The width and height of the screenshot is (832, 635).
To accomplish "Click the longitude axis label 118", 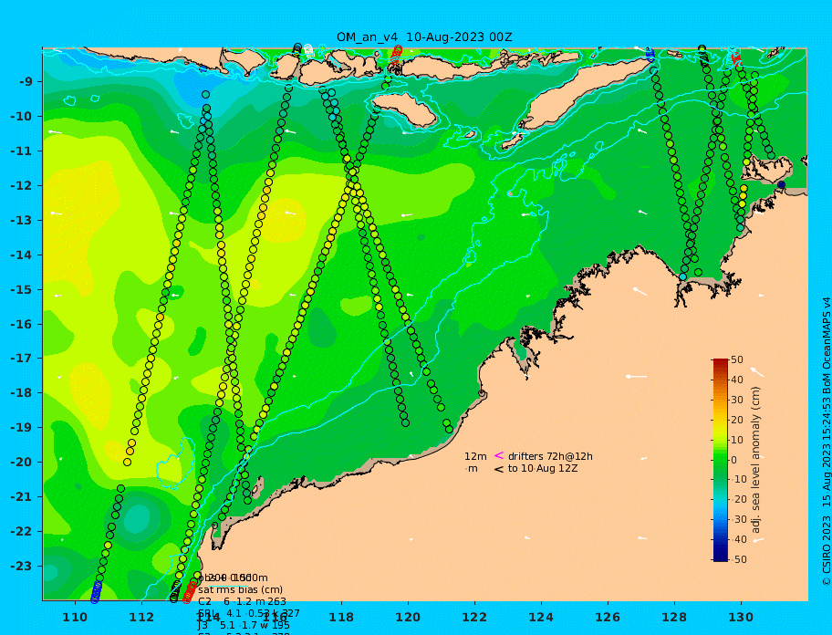I will point(341,618).
